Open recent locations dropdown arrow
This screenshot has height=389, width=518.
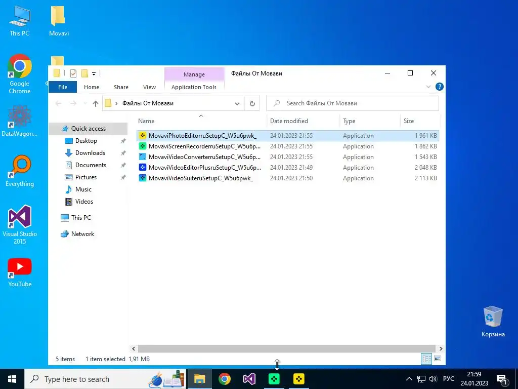tap(85, 103)
